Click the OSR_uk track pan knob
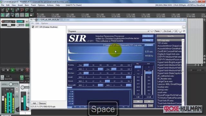The image size is (206, 116). pos(18,25)
